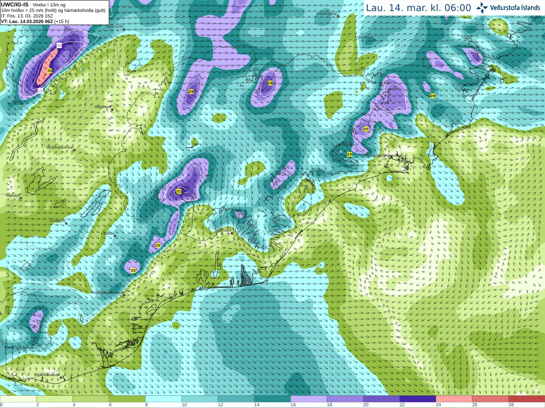Click the Veðurstofa Íslands name text
Image resolution: width=545 pixels, height=408 pixels.
[x=515, y=8]
